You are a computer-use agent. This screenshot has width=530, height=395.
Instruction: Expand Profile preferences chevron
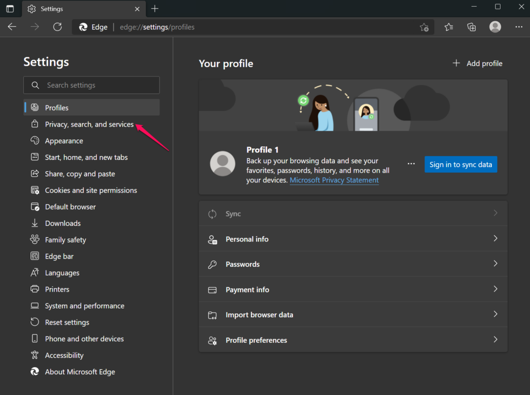pyautogui.click(x=495, y=339)
